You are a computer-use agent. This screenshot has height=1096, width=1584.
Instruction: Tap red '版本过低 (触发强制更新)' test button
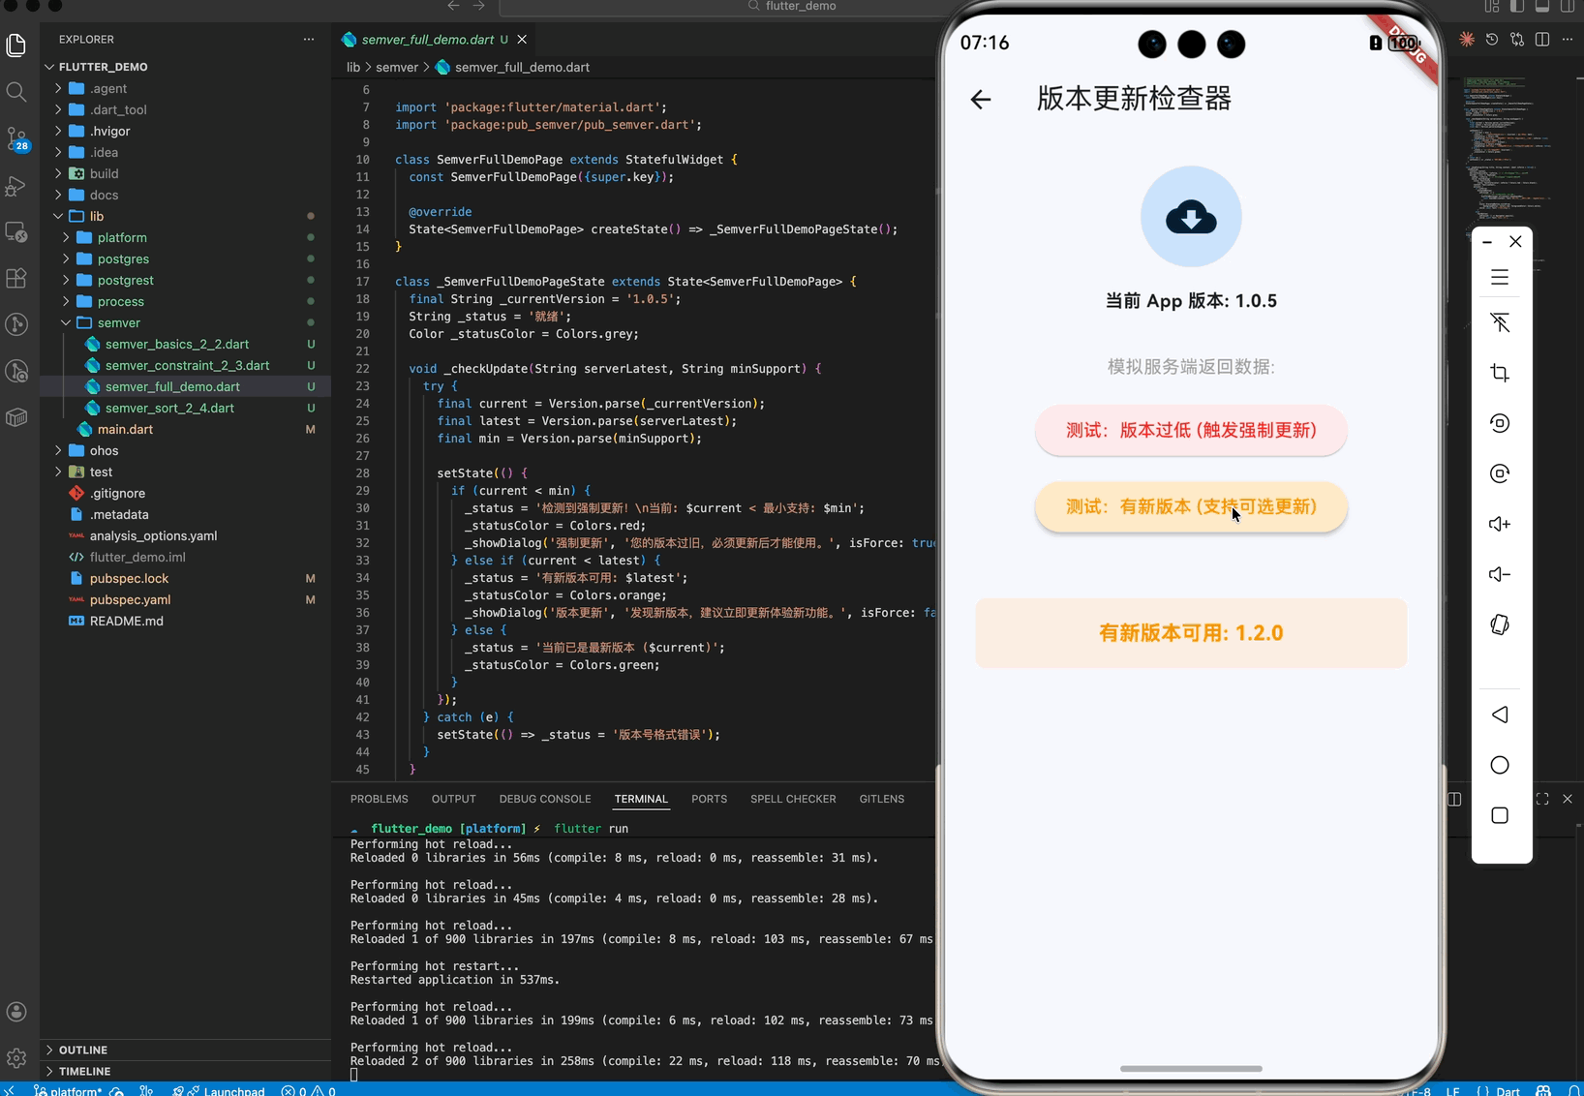[1191, 430]
